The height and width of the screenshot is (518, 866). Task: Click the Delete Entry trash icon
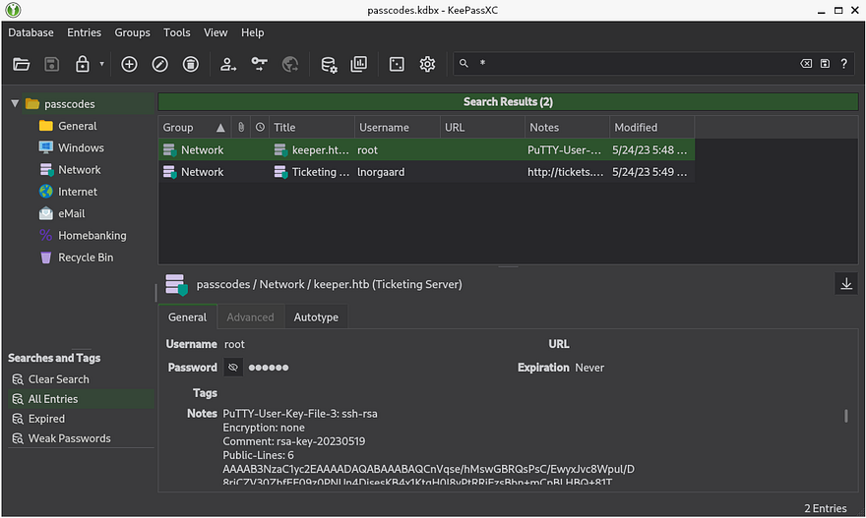pyautogui.click(x=191, y=64)
